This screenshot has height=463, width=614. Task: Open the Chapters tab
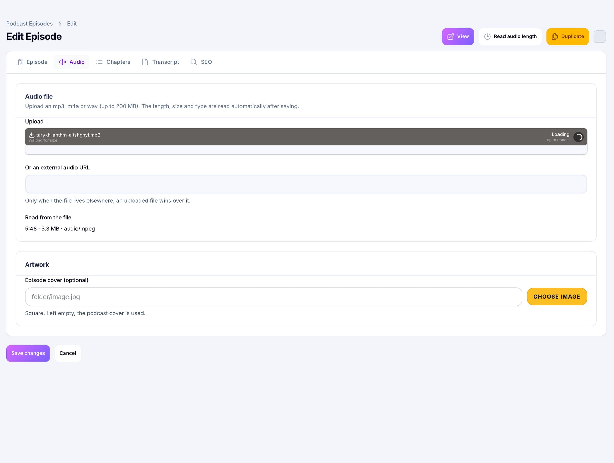[x=113, y=62]
